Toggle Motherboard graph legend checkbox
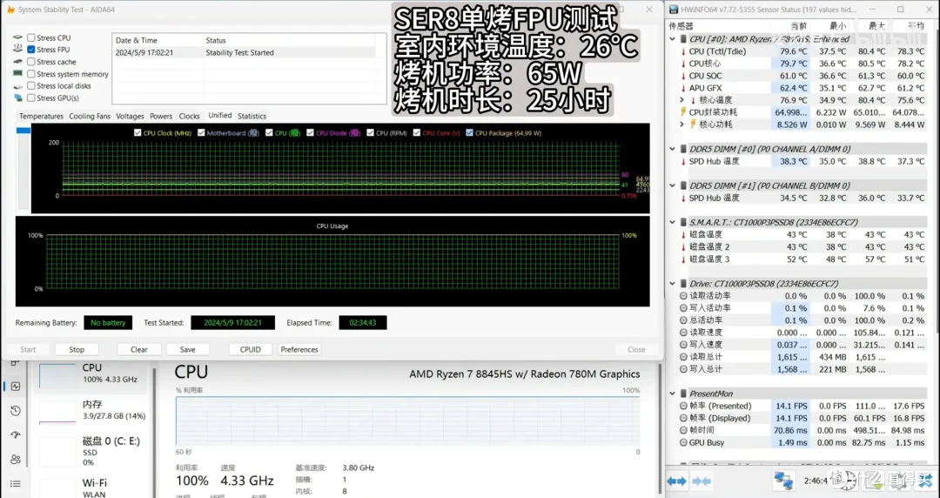 point(201,132)
